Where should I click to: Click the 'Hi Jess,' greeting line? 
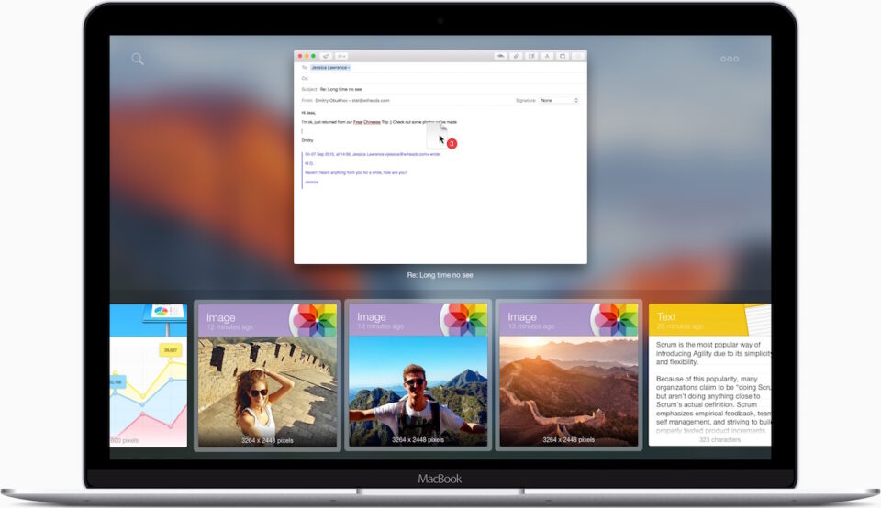tap(308, 113)
